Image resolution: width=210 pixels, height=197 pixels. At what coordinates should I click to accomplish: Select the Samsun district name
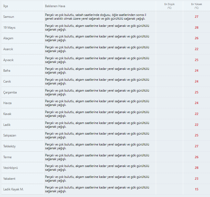pyautogui.click(x=9, y=17)
